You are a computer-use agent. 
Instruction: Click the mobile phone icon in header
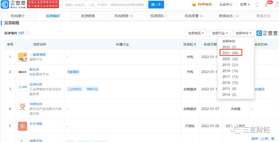coord(257,5)
